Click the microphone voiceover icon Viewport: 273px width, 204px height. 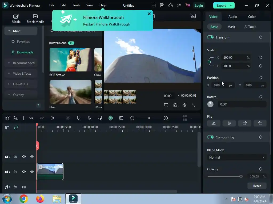click(x=89, y=118)
